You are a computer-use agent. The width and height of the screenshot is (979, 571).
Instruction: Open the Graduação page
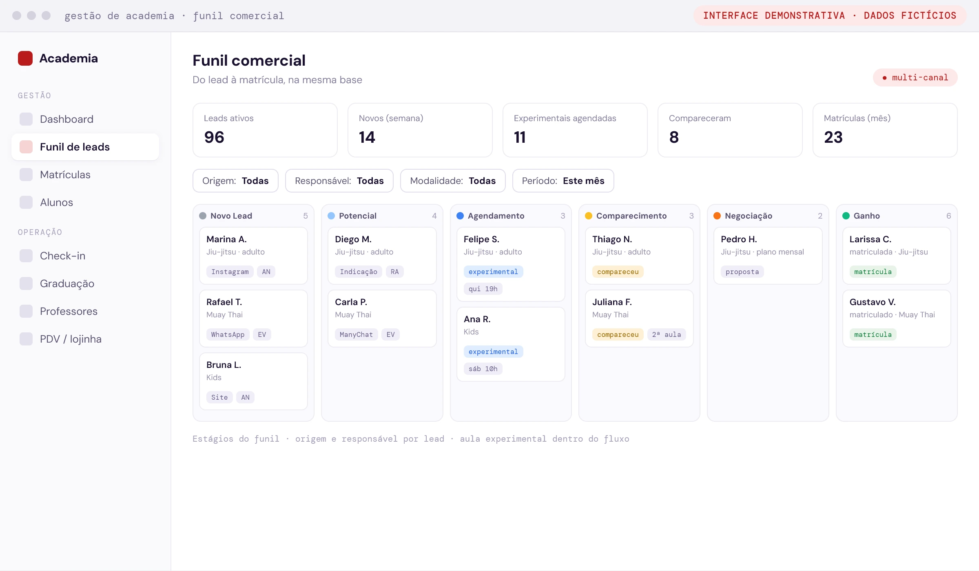click(x=85, y=283)
